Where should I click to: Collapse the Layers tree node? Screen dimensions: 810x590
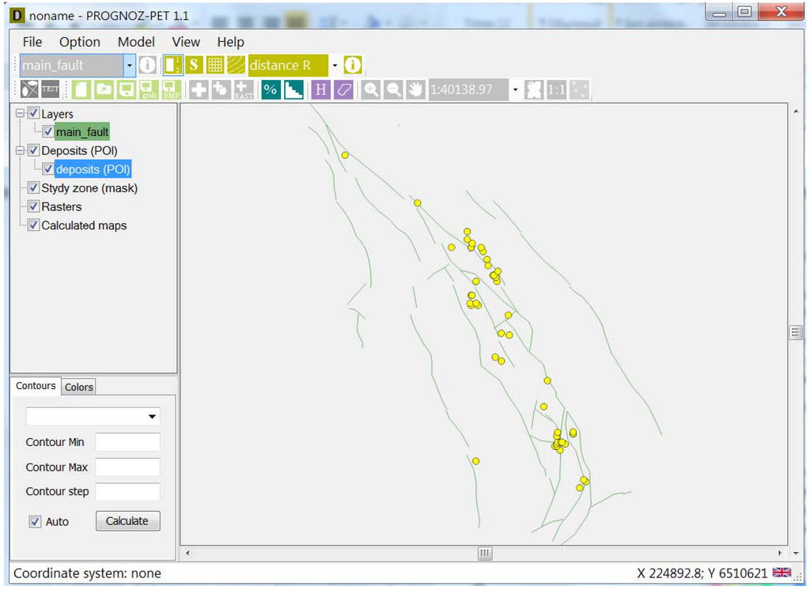click(20, 114)
